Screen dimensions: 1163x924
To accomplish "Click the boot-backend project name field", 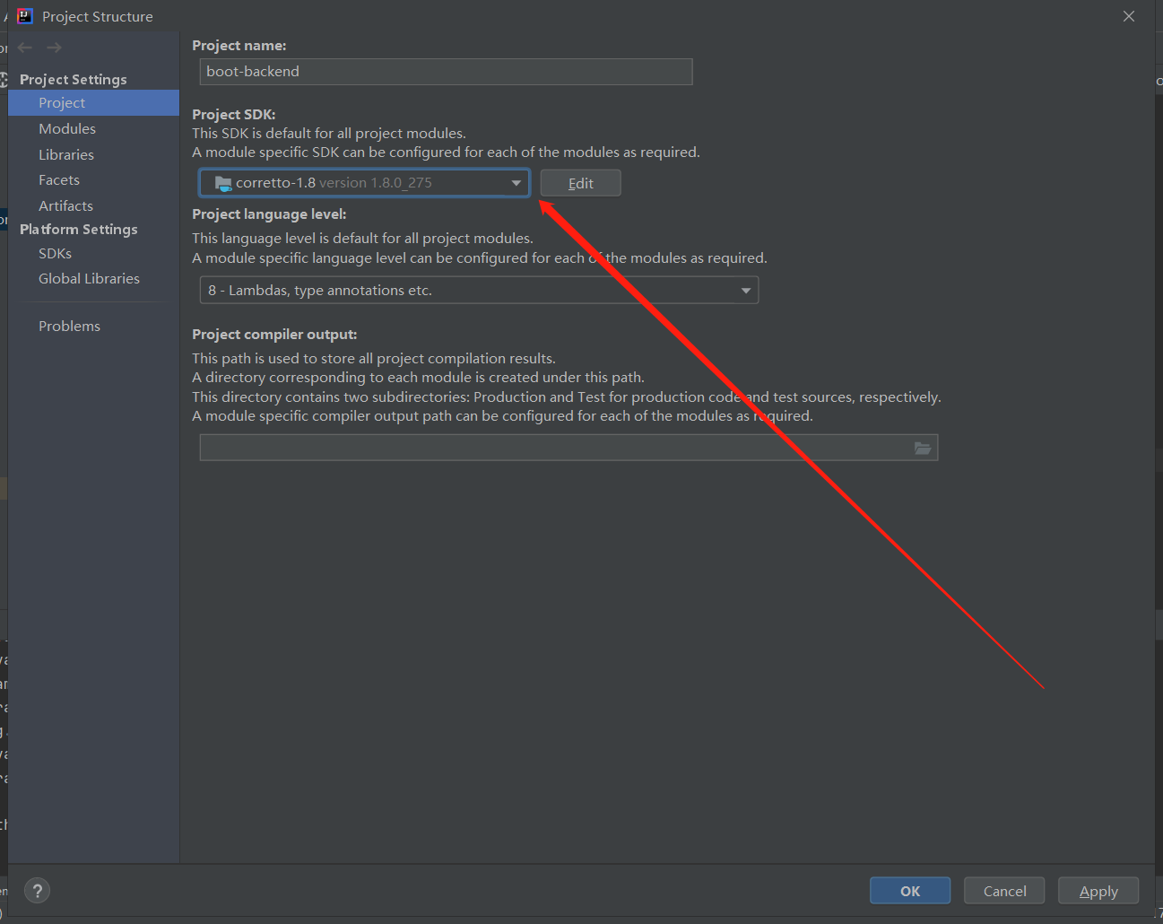I will [x=446, y=72].
